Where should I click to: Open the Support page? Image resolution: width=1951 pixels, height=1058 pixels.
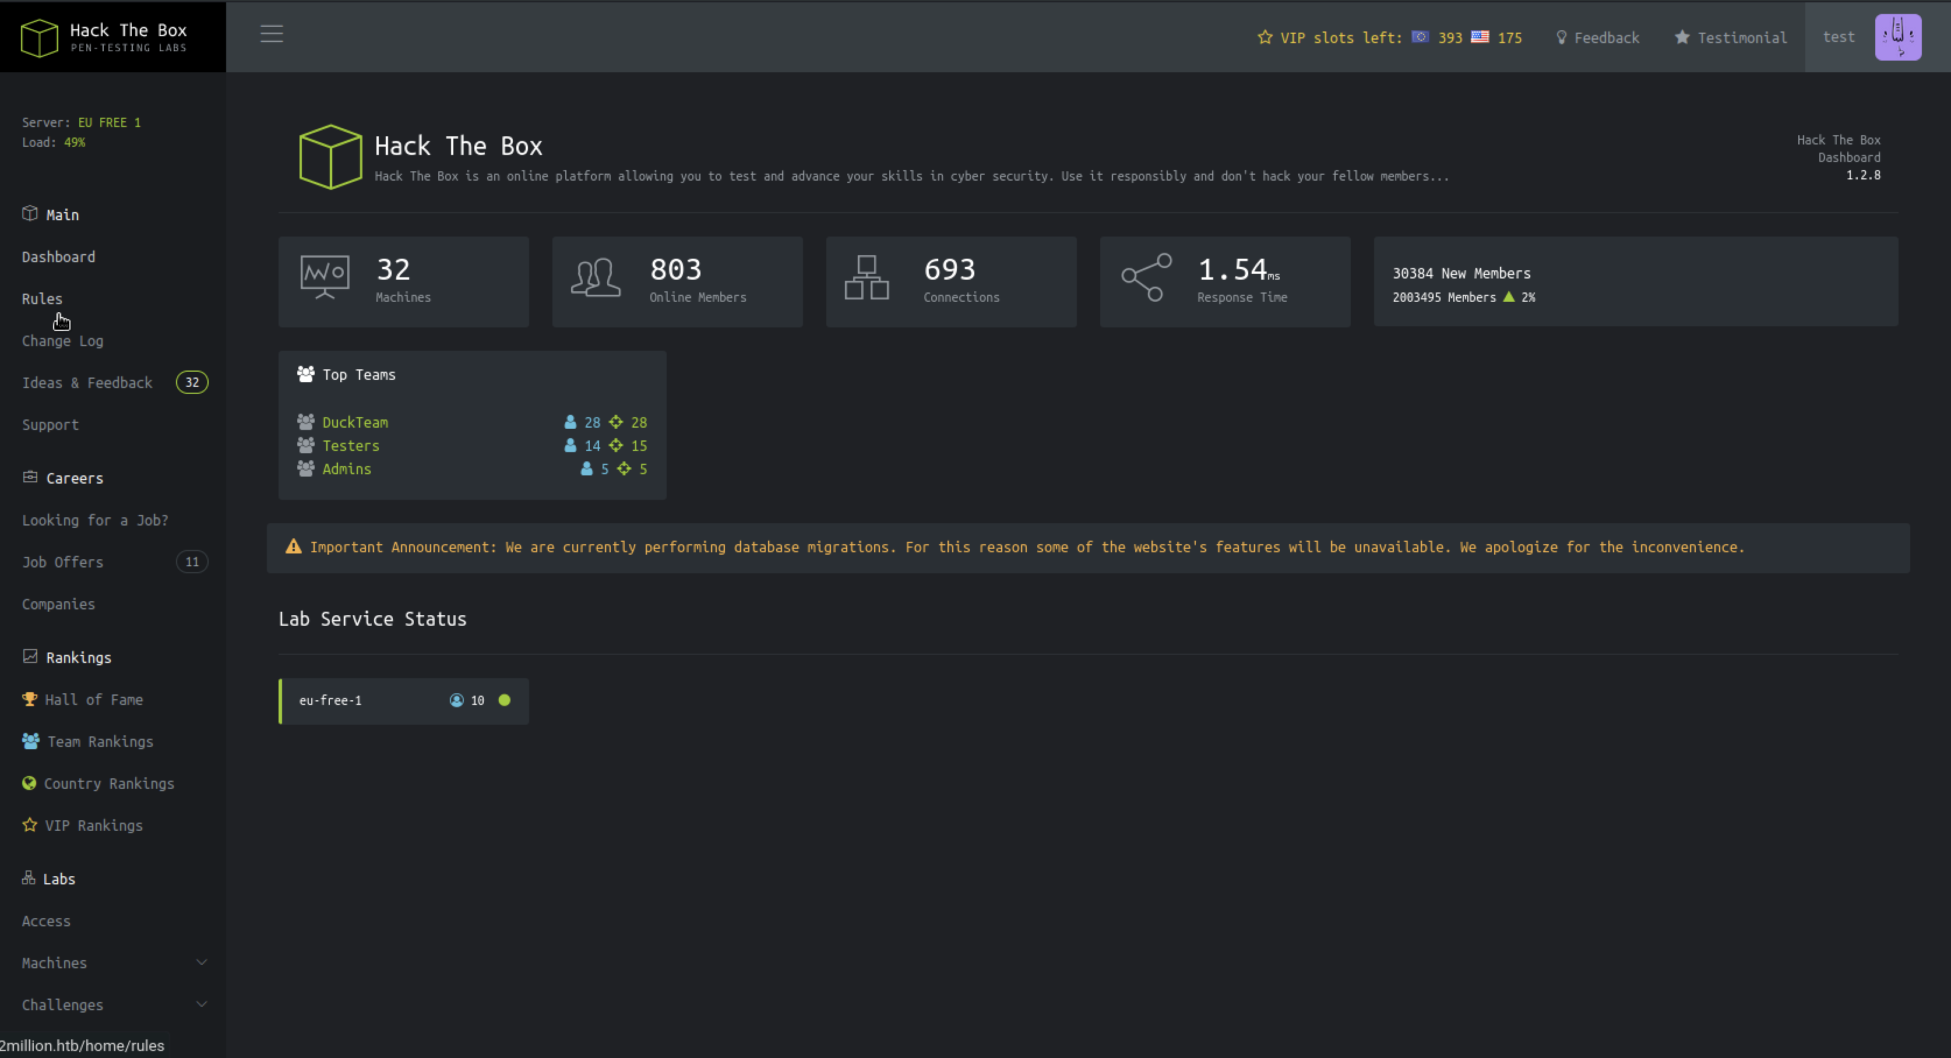pyautogui.click(x=50, y=425)
